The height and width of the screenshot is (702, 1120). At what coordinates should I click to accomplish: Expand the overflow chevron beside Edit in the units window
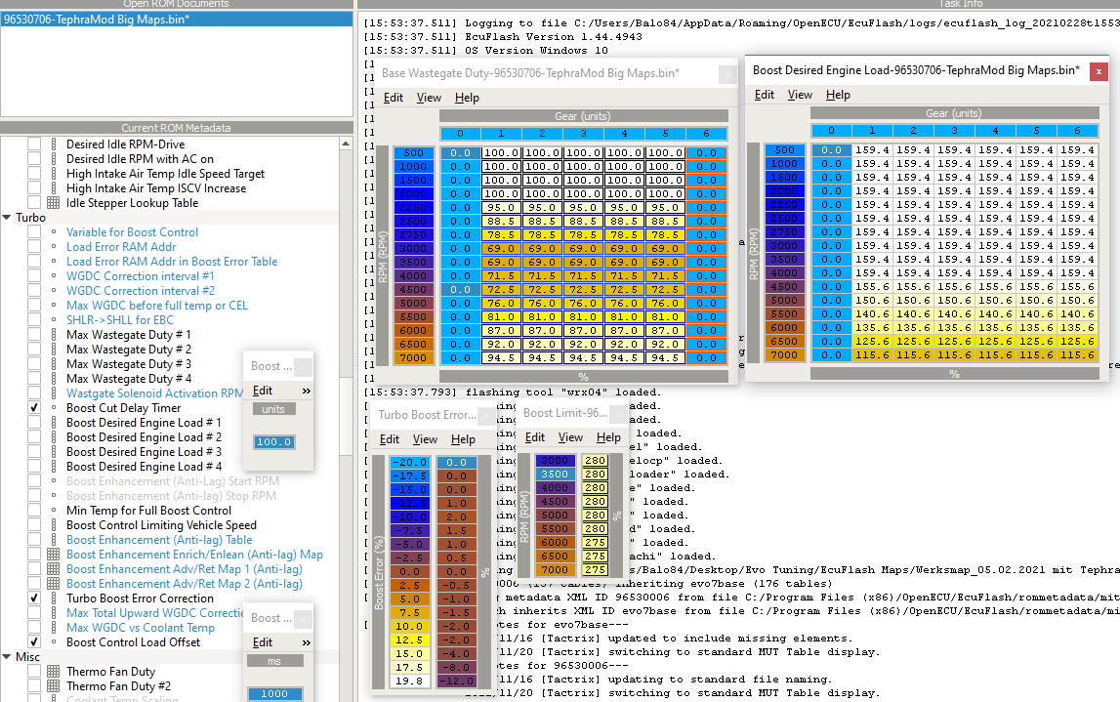point(306,391)
